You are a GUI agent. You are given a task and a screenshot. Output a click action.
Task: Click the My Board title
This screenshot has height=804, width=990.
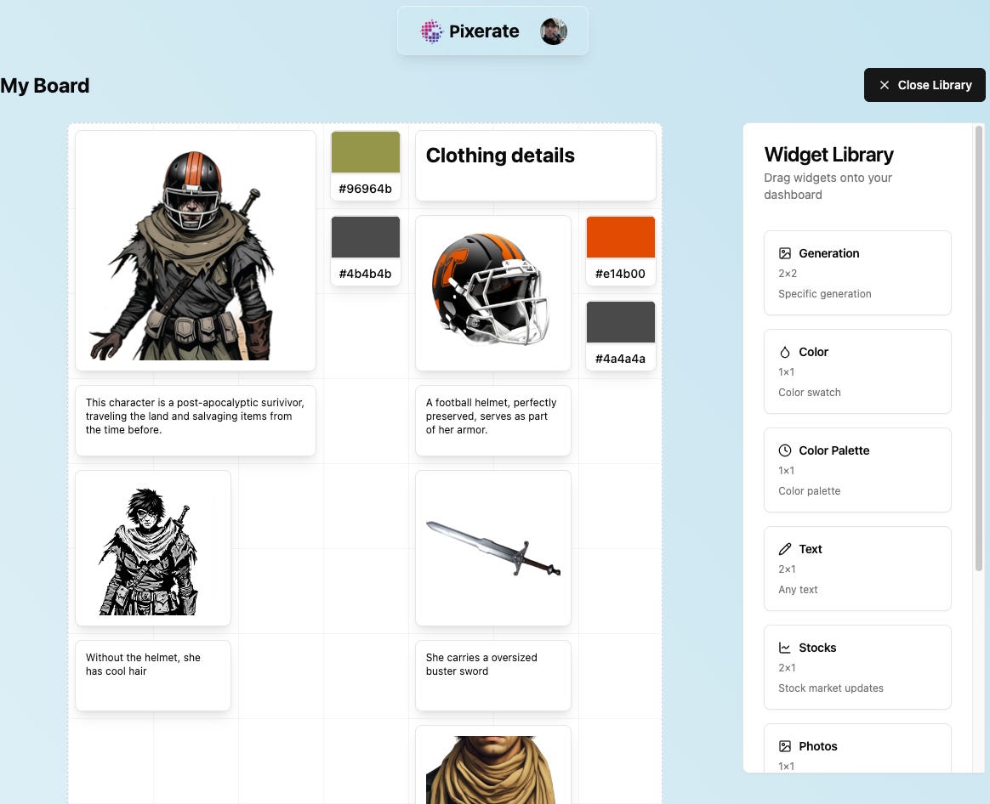pos(45,85)
